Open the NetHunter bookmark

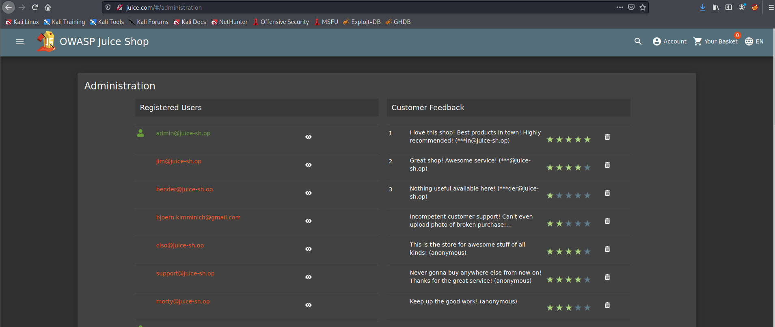click(x=229, y=22)
